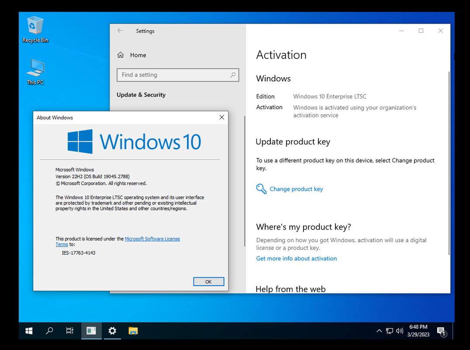Click the Settings gear on the taskbar

tap(112, 331)
